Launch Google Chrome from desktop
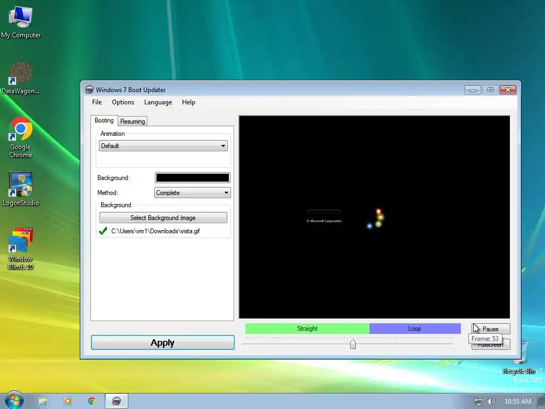This screenshot has height=409, width=545. coord(21,138)
